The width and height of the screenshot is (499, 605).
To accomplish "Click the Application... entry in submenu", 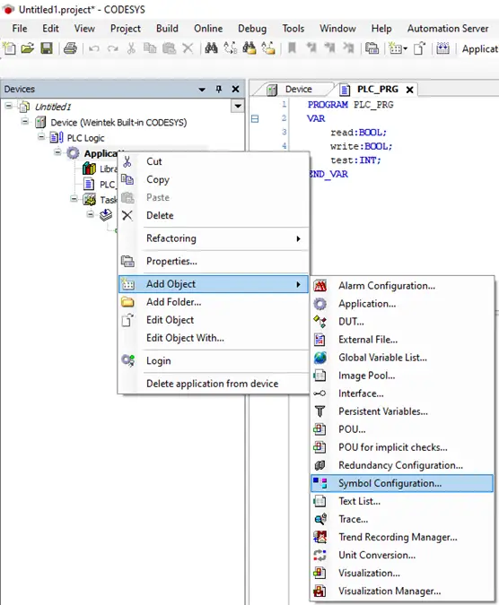I will (402, 303).
